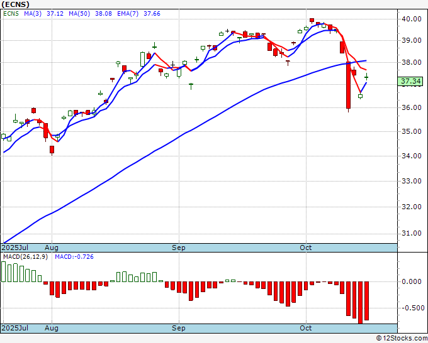Image resolution: width=428 pixels, height=343 pixels.
Task: Select the MA(50) legend label
Action: coord(79,14)
